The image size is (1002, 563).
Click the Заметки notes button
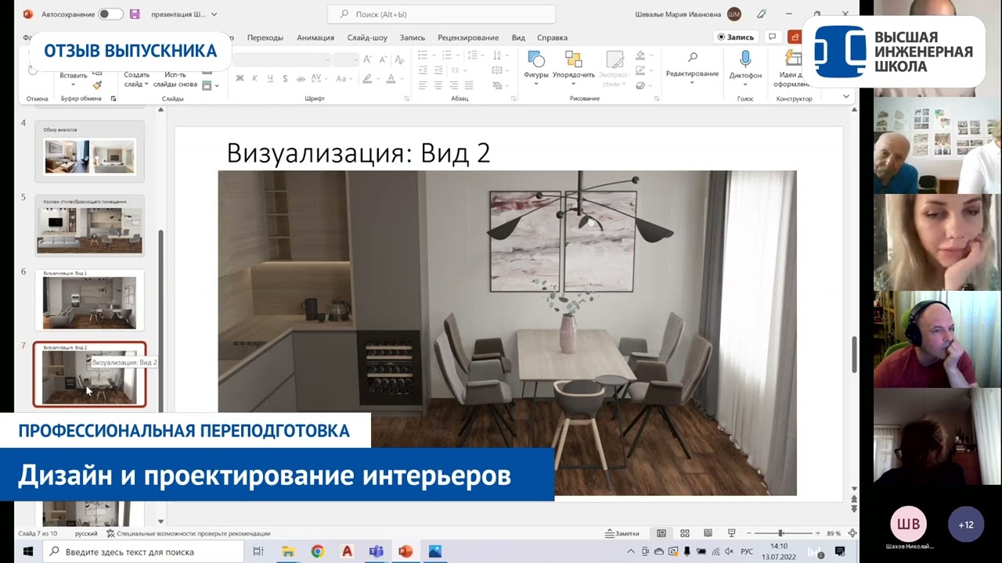(622, 533)
